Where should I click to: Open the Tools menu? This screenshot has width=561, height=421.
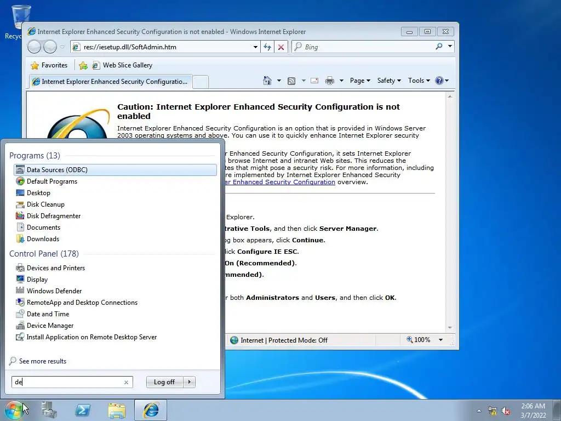(419, 81)
